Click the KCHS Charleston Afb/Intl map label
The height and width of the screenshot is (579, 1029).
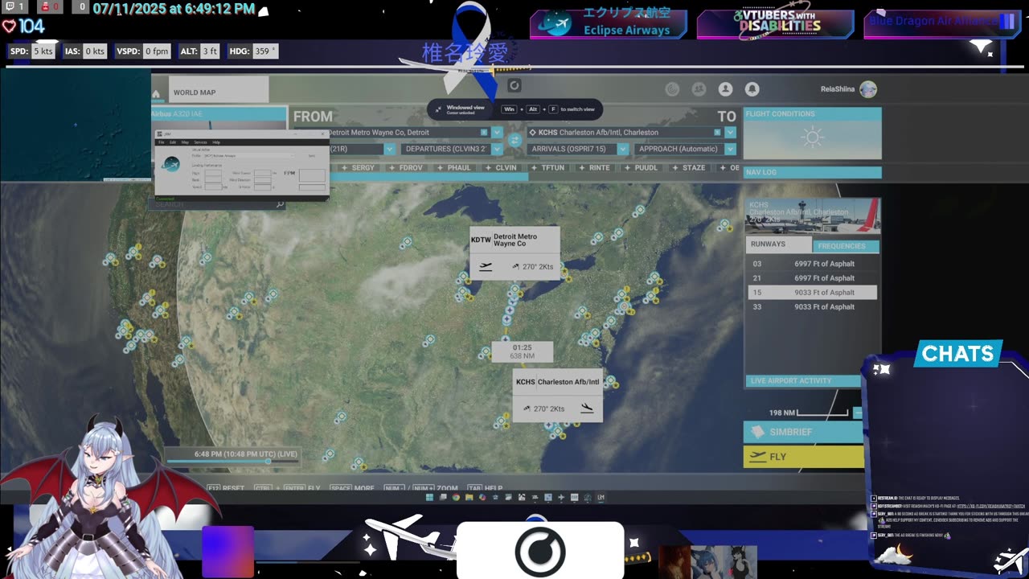(558, 395)
